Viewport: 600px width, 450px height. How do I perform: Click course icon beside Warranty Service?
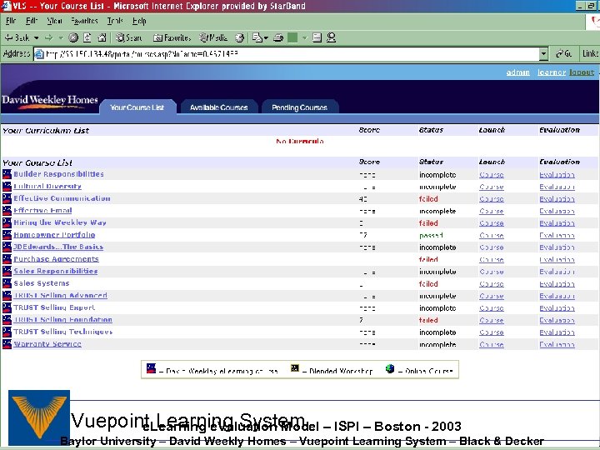(x=7, y=344)
